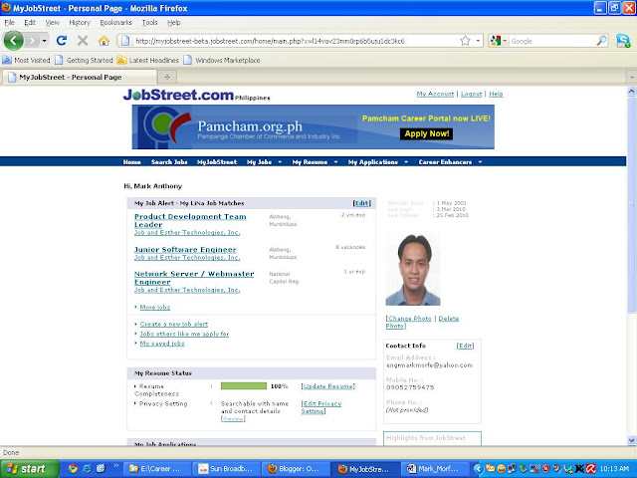Open Jobs others like me apply for
The width and height of the screenshot is (637, 478).
click(x=184, y=334)
